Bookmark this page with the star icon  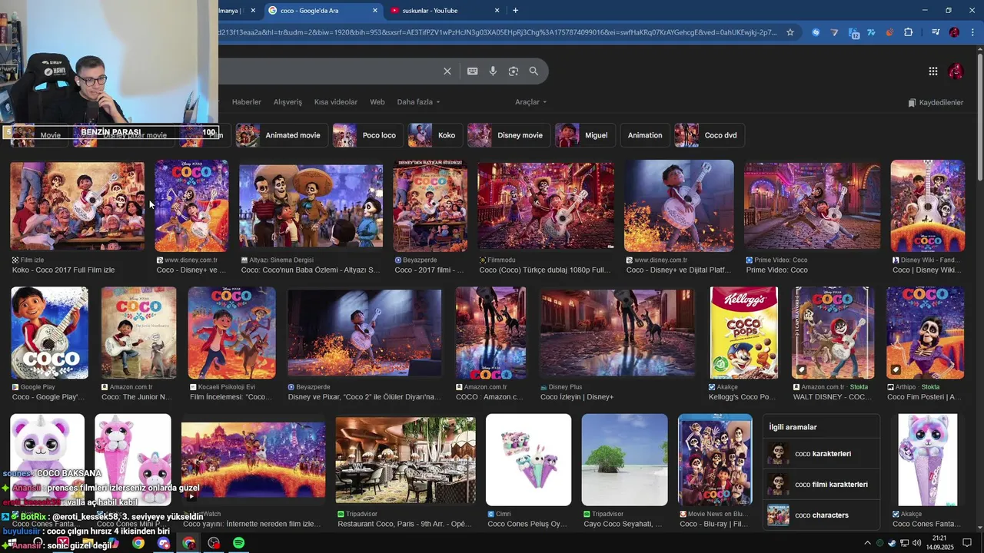[790, 32]
